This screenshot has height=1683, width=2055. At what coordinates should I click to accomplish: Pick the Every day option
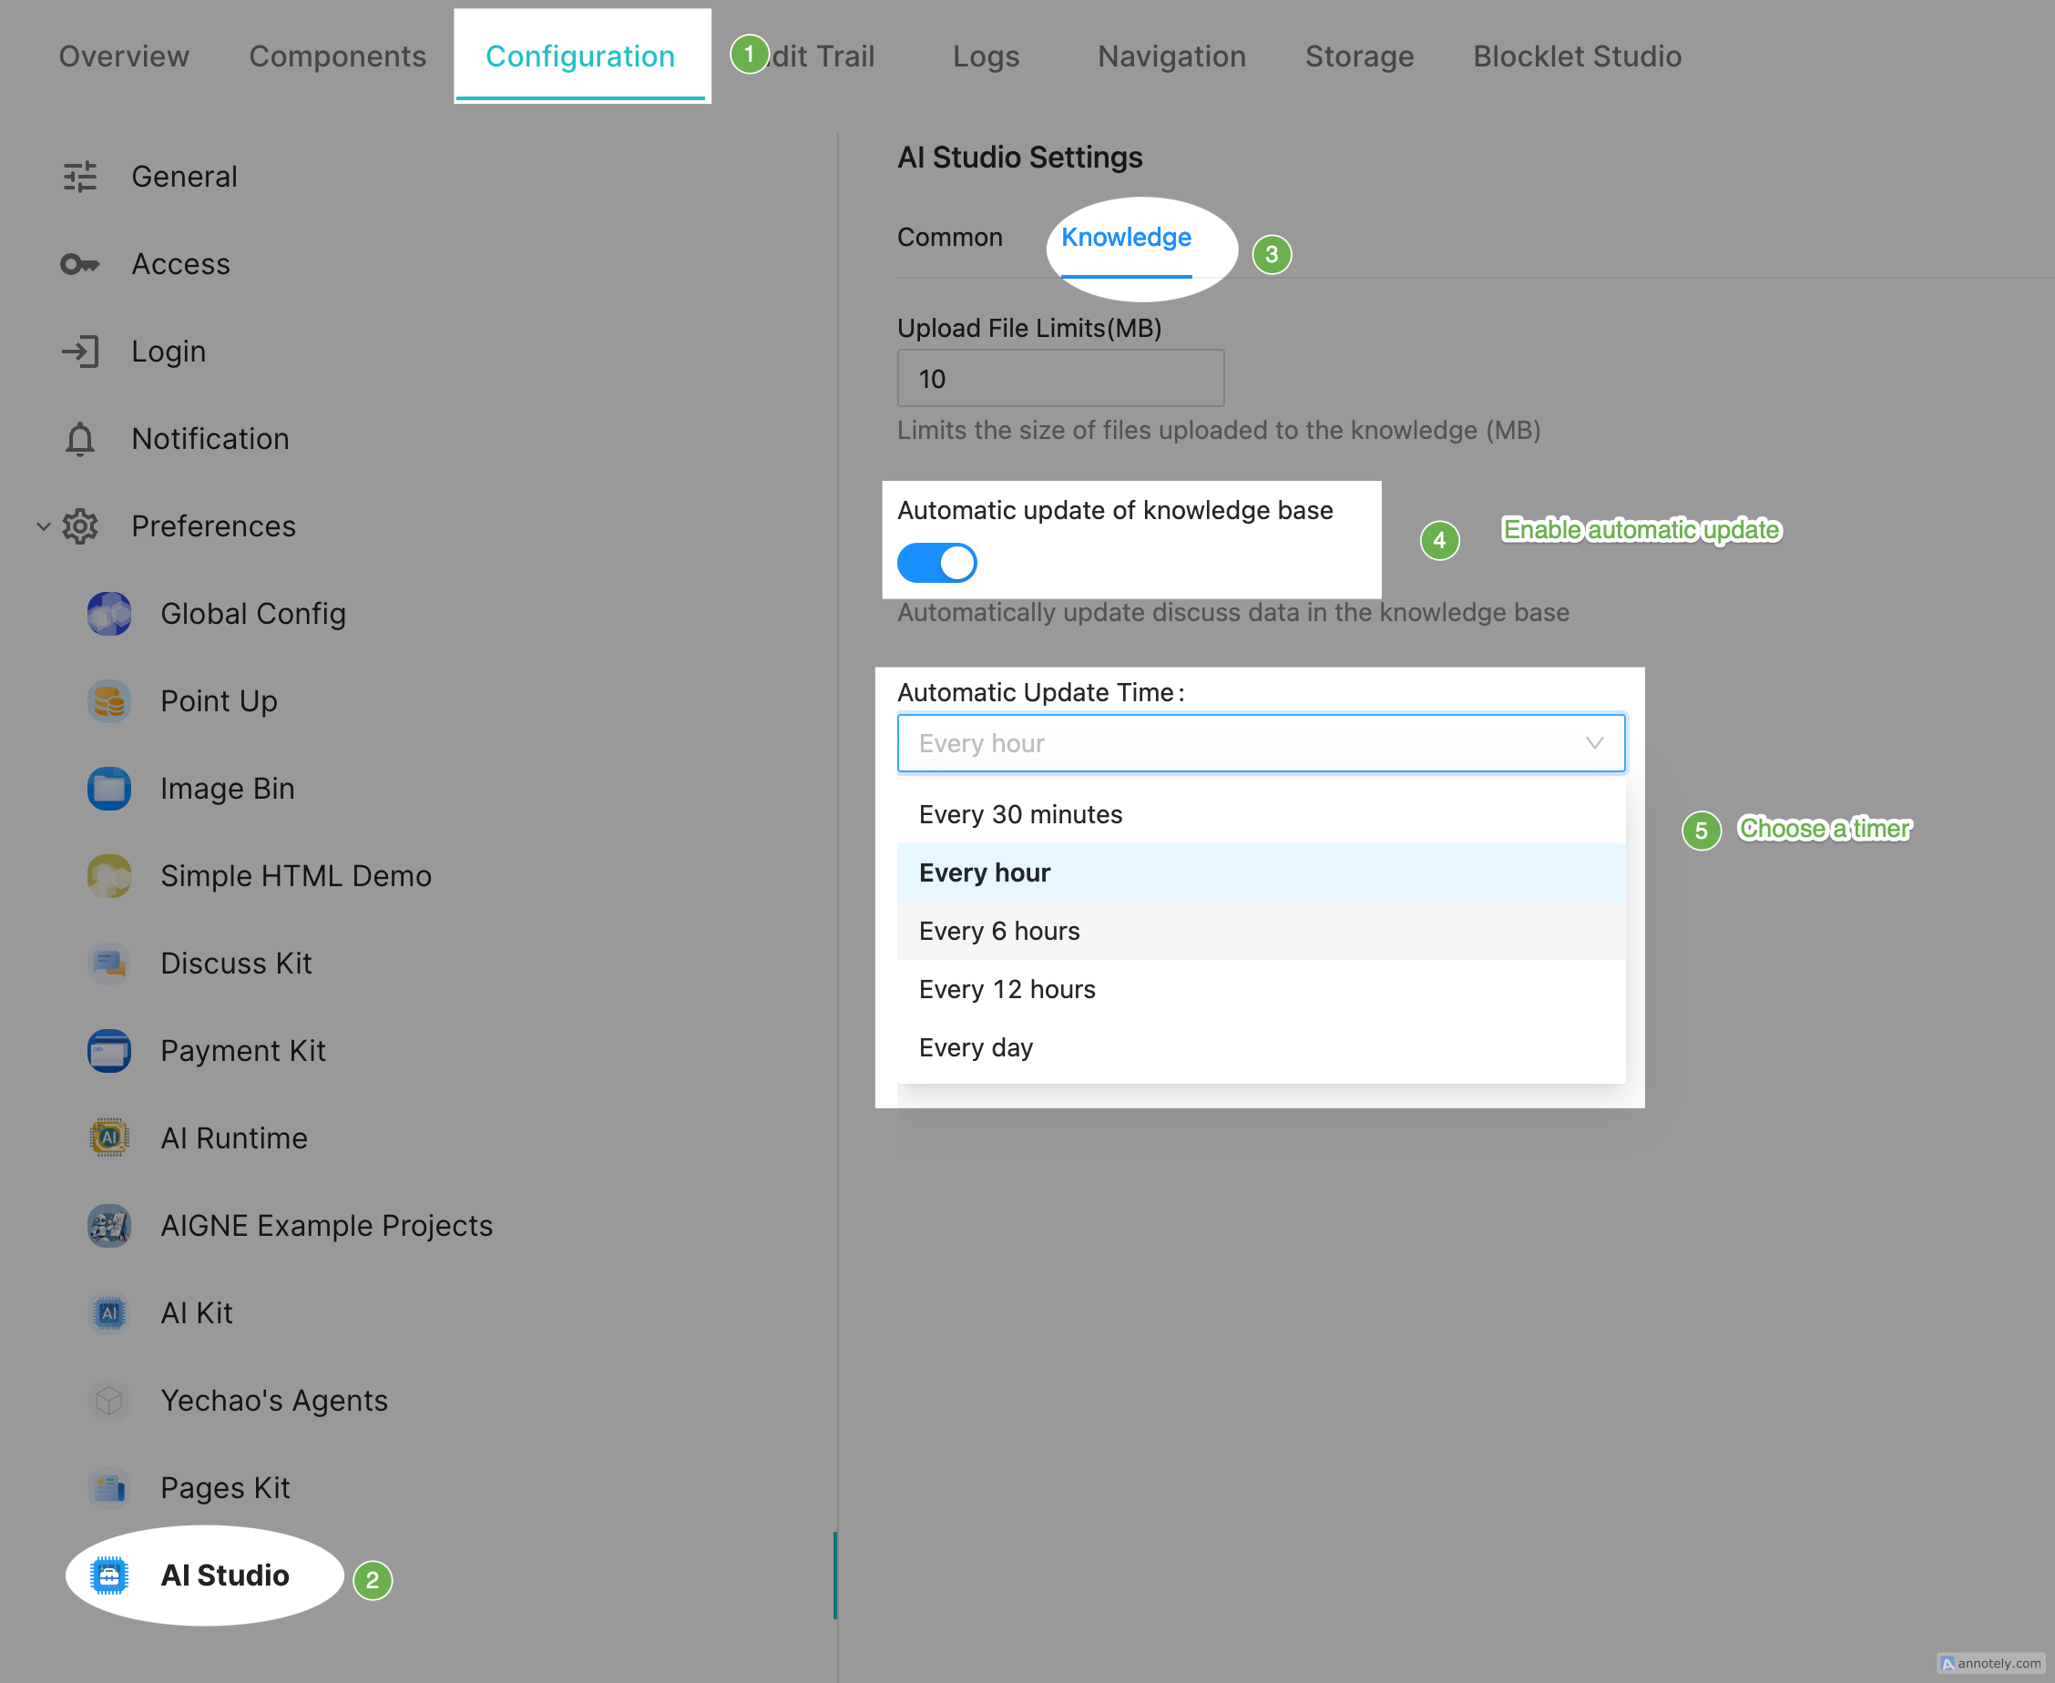tap(976, 1048)
